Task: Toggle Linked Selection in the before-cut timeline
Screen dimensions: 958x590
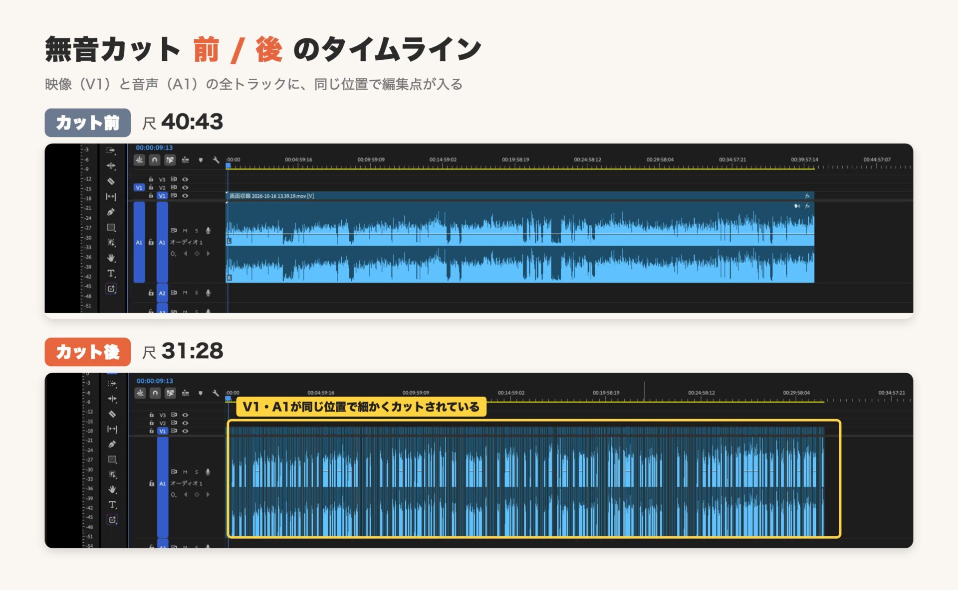Action: click(x=170, y=160)
